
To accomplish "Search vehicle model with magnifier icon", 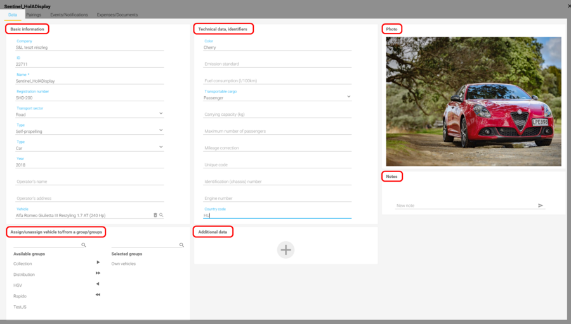I will click(161, 215).
